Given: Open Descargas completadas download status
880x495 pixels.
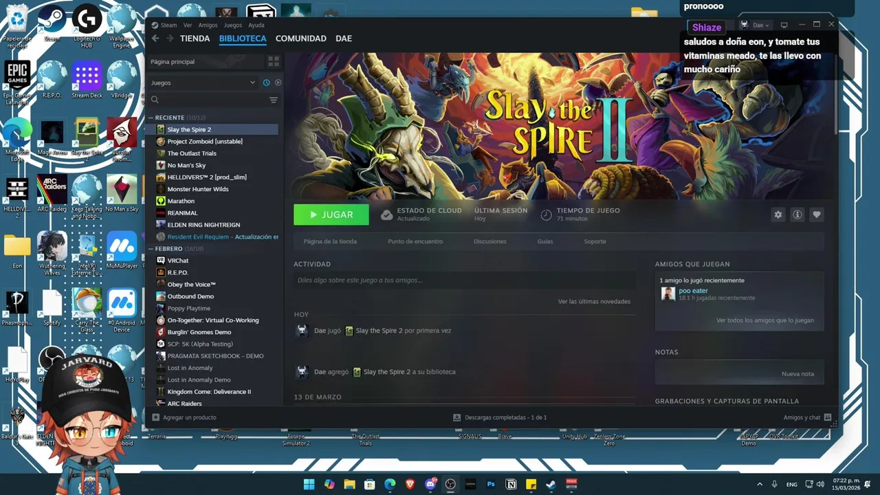Looking at the screenshot, I should (x=500, y=417).
